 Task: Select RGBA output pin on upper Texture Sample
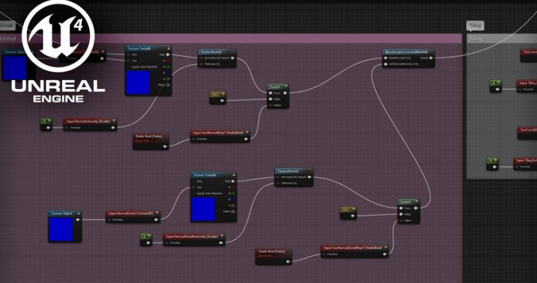coord(168,85)
